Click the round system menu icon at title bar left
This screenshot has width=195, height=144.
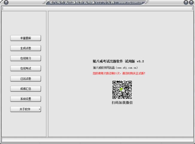[6, 2]
